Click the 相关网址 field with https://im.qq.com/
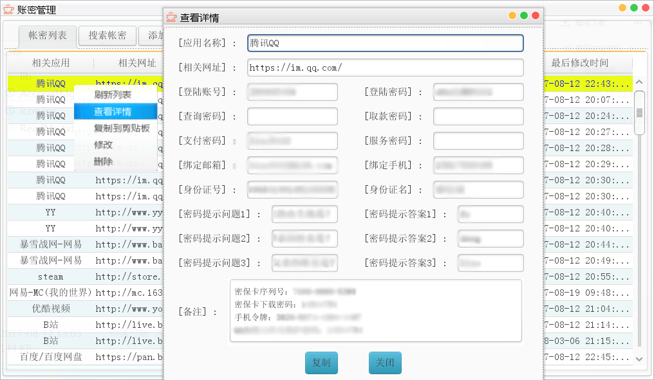The image size is (654, 380). [386, 68]
